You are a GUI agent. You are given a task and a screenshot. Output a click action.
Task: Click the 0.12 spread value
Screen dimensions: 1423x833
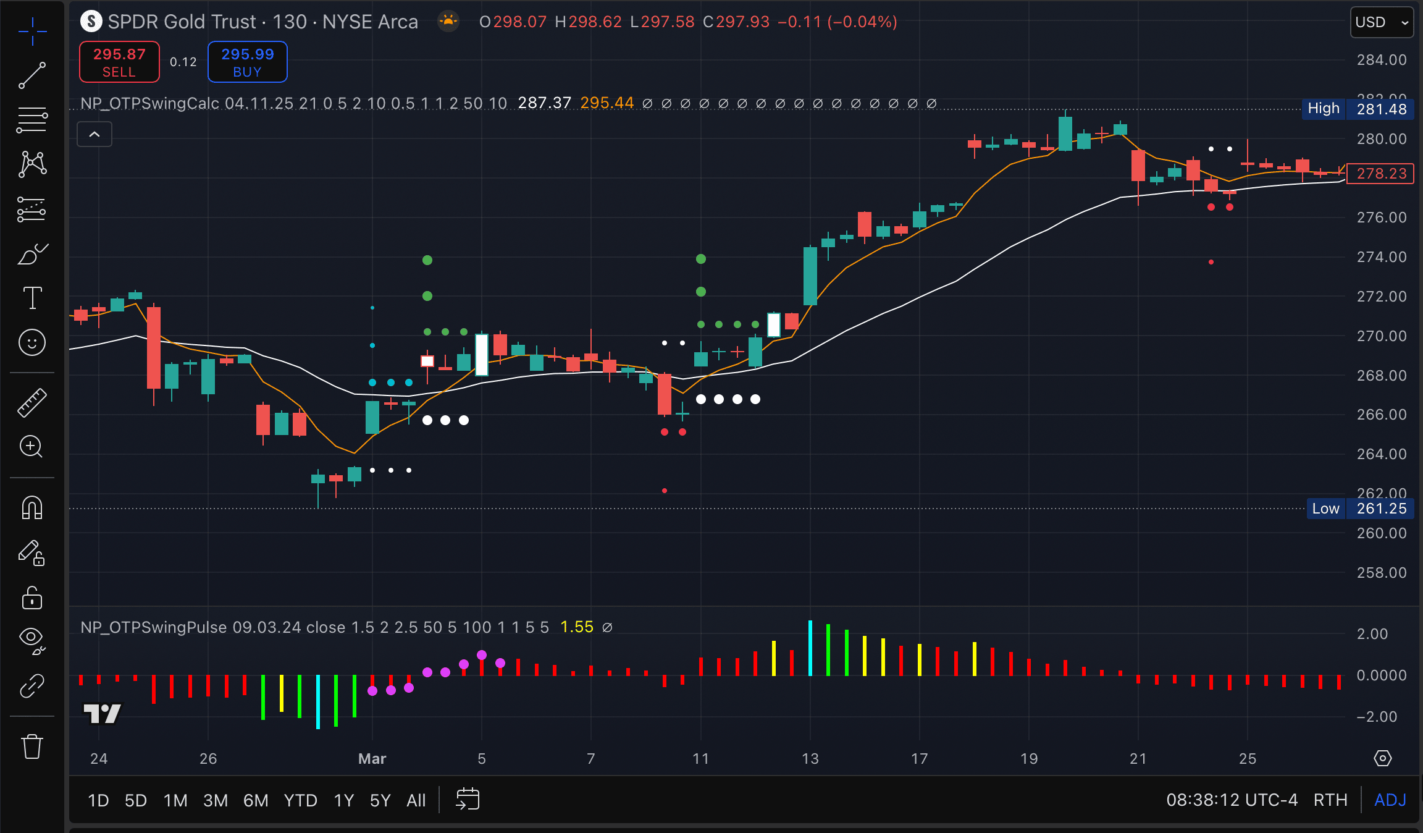click(x=183, y=62)
